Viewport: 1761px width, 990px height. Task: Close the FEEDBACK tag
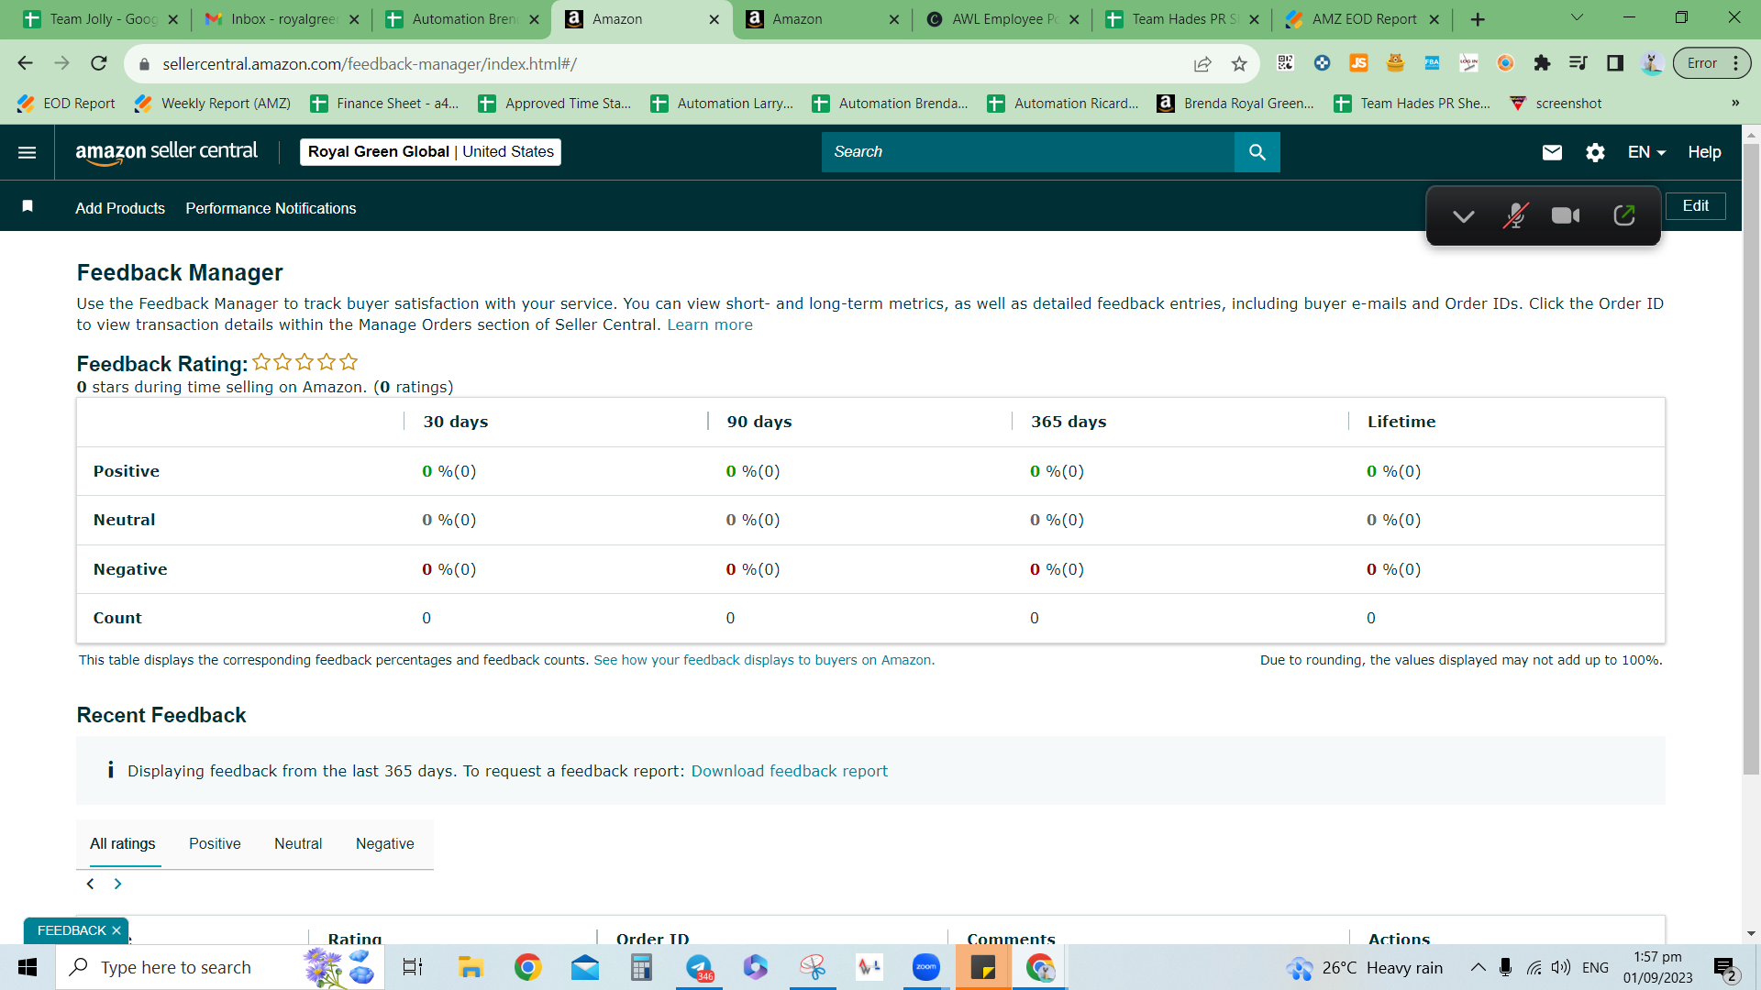[116, 930]
